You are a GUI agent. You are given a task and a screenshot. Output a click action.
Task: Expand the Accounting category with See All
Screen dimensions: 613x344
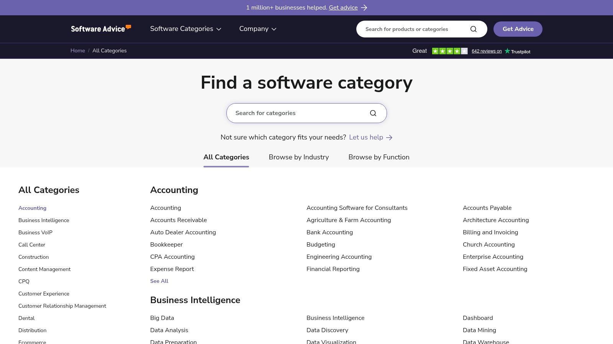pyautogui.click(x=159, y=281)
